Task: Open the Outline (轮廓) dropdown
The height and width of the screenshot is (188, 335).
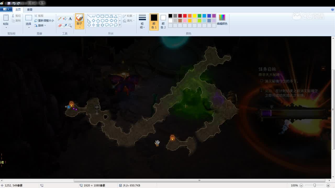Action: (x=129, y=16)
